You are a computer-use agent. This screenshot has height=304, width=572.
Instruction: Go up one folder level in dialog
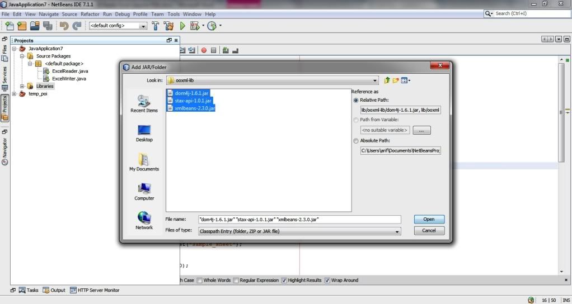[387, 80]
